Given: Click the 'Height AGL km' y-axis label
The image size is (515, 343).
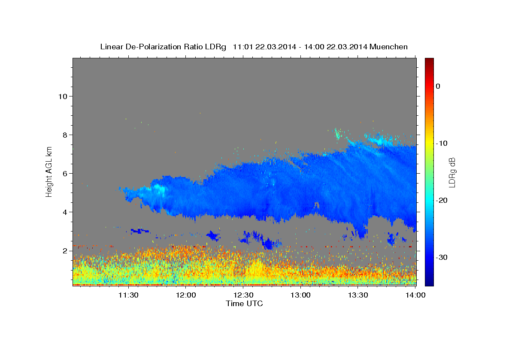Looking at the screenshot, I should click(49, 171).
